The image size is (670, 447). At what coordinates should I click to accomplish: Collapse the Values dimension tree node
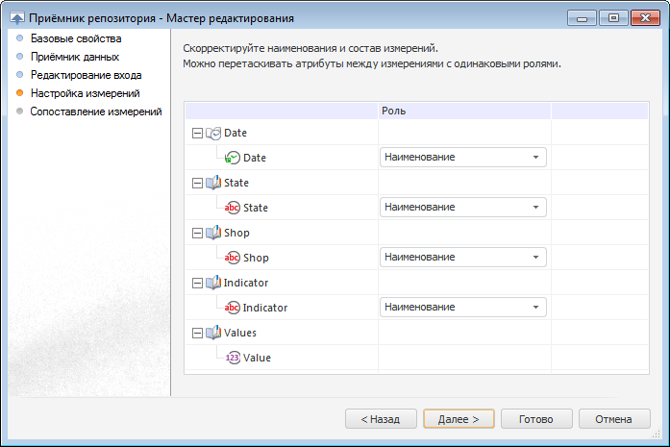point(197,333)
